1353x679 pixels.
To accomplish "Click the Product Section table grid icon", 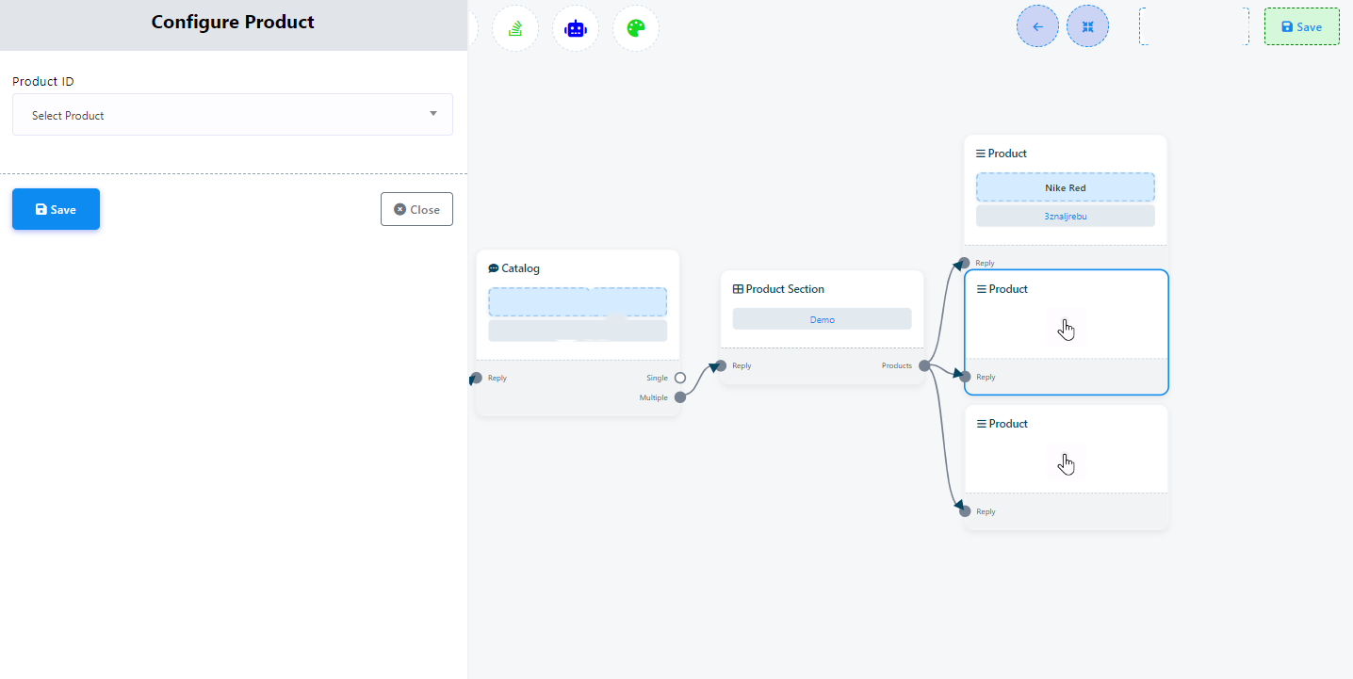I will 738,289.
